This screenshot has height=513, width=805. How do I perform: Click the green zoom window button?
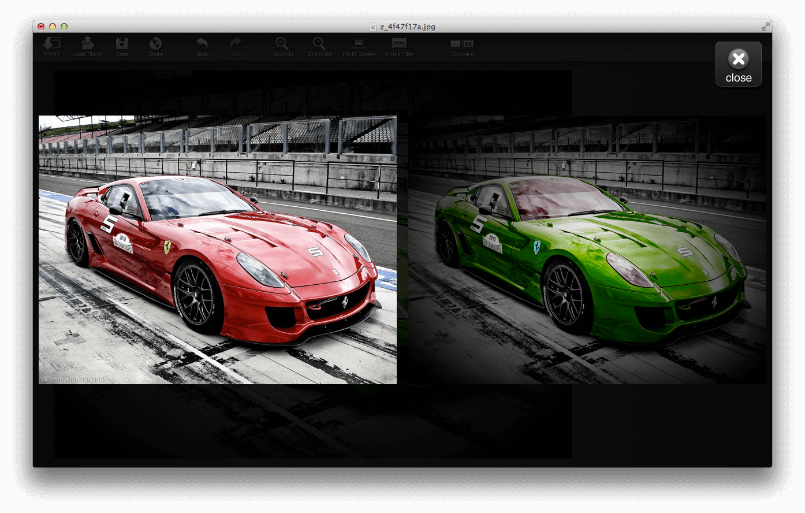tap(64, 27)
